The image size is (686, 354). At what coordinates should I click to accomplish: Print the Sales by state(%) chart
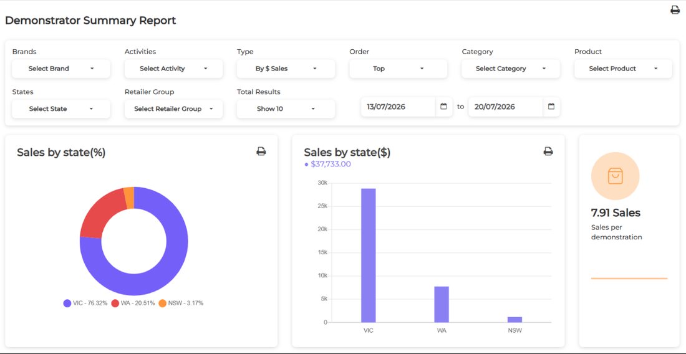point(261,151)
